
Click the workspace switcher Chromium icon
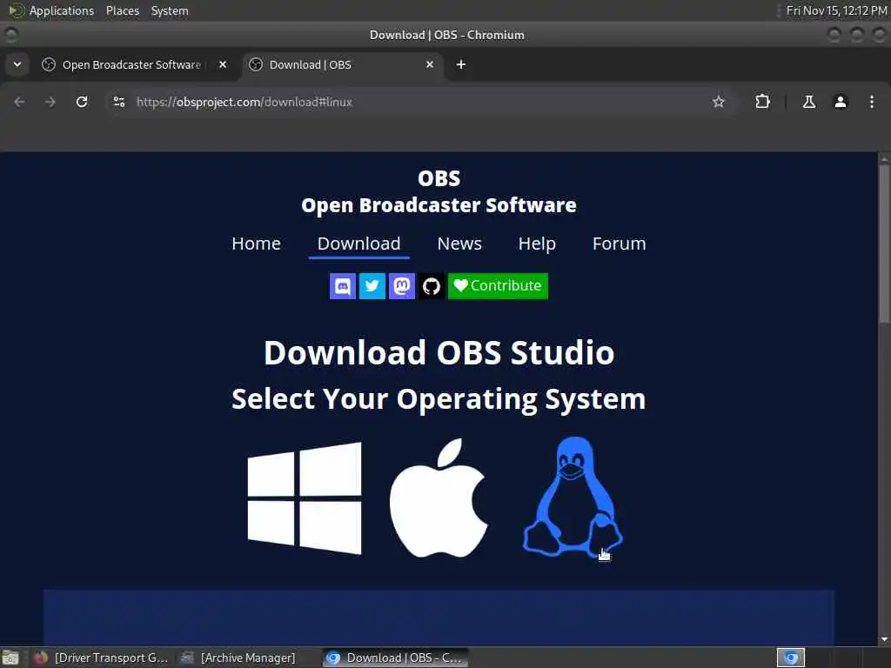(791, 658)
